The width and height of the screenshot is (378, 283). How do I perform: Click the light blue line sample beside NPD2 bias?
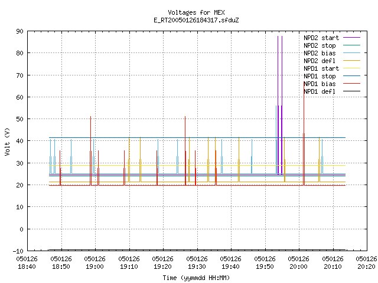point(351,52)
